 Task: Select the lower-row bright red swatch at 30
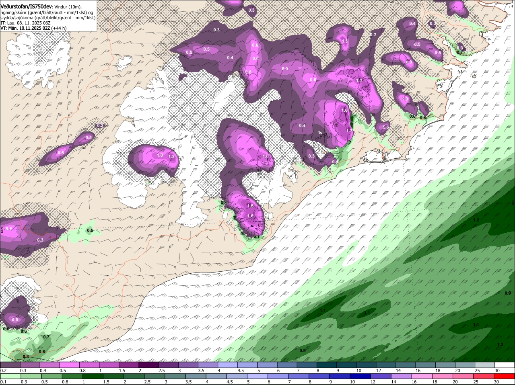point(505,377)
